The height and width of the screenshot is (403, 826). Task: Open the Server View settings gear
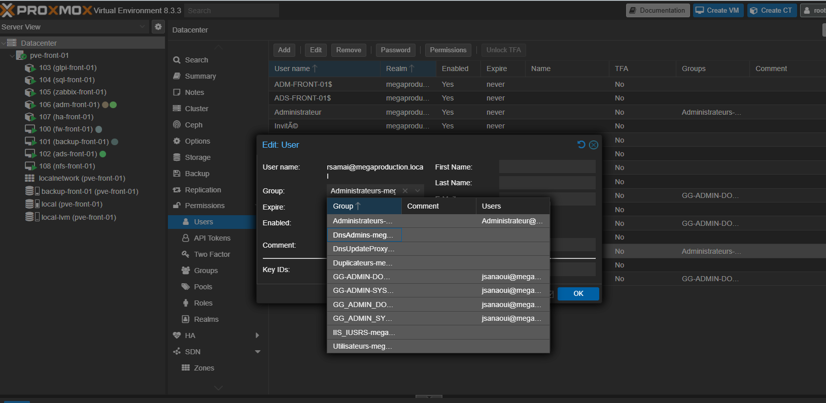point(158,27)
